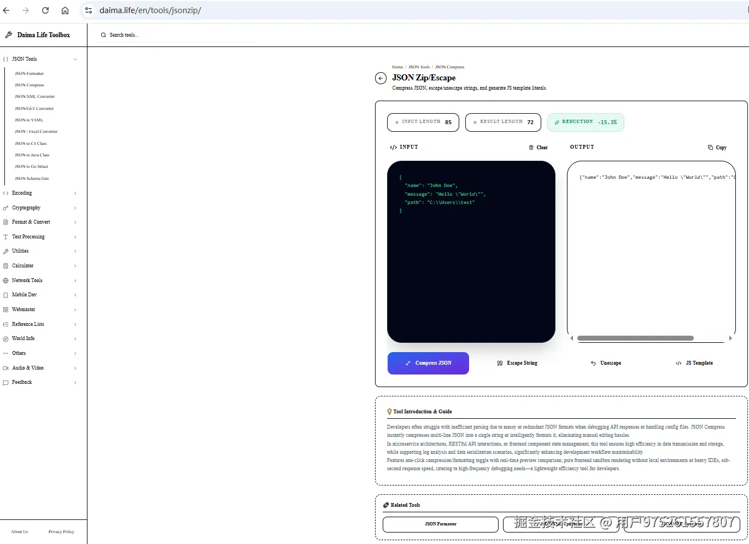749x544 pixels.
Task: Click the Reduction -15.3% badge
Action: [x=586, y=122]
